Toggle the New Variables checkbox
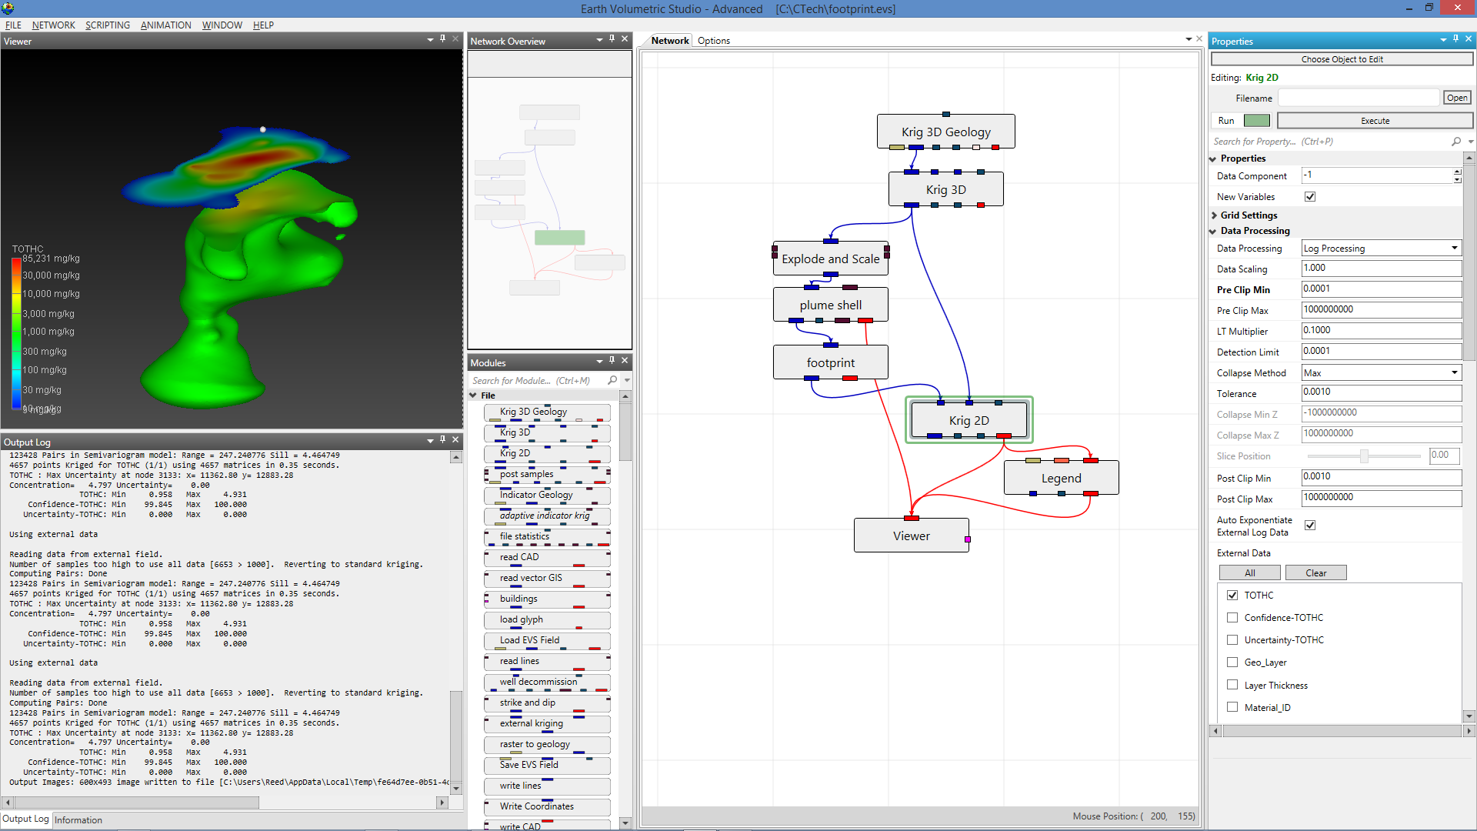 (1310, 197)
